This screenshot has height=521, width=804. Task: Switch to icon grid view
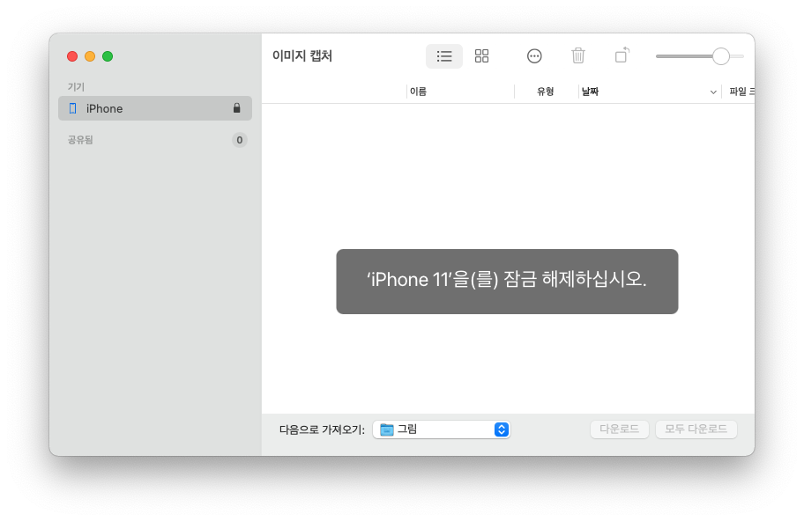coord(481,55)
